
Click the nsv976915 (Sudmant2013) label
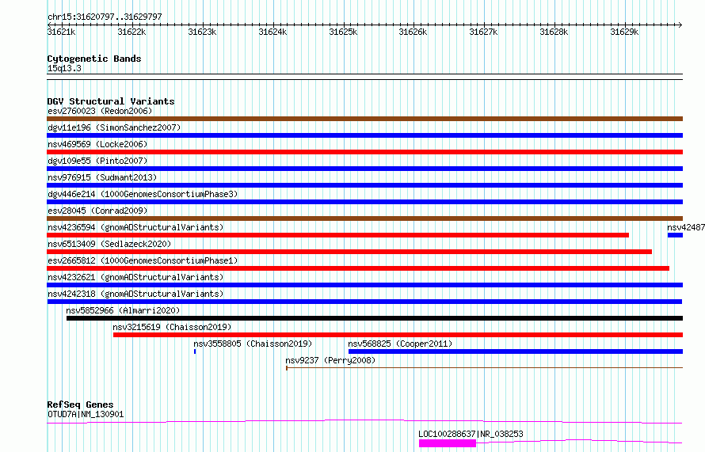point(102,177)
